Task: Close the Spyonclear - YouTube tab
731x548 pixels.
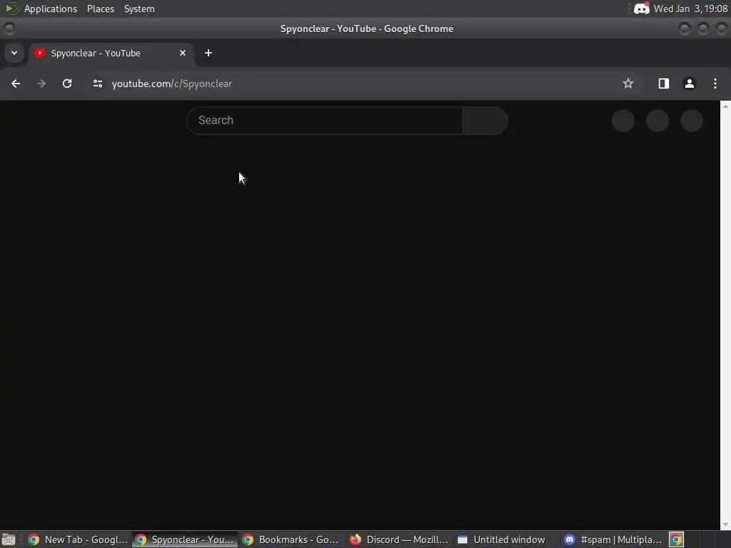Action: tap(183, 53)
